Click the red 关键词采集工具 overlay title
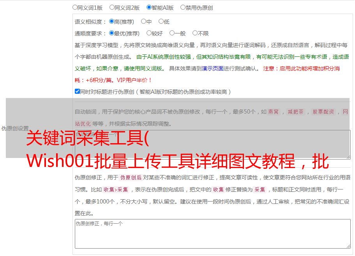The height and width of the screenshot is (256, 355). 88,139
